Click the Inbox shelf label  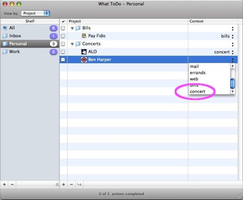[x=15, y=36]
